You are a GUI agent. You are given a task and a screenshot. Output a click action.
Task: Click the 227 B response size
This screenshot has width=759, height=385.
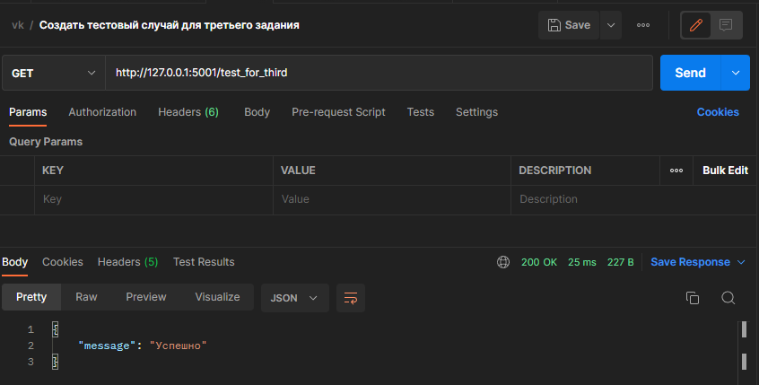coord(620,262)
